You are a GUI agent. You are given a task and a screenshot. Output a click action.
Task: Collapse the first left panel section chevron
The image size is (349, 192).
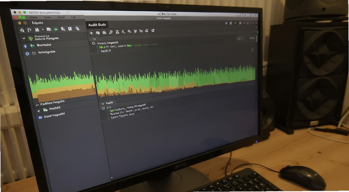[24, 38]
